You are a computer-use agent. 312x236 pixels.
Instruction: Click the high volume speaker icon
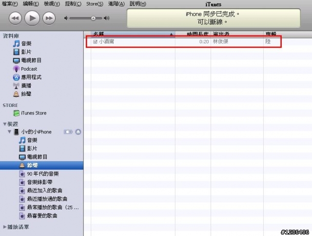click(107, 18)
